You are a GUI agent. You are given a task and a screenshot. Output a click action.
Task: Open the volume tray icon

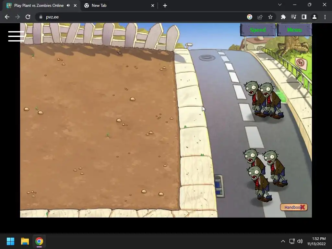300,241
